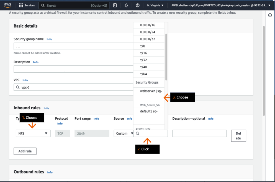
Task: Click the optional Description input field
Action: click(200, 133)
